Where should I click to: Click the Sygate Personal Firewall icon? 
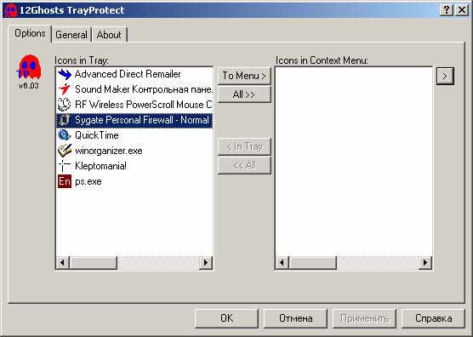click(65, 120)
